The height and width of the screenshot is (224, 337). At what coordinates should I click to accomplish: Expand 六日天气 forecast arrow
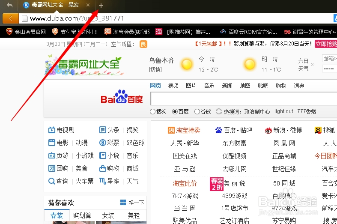click(x=313, y=64)
